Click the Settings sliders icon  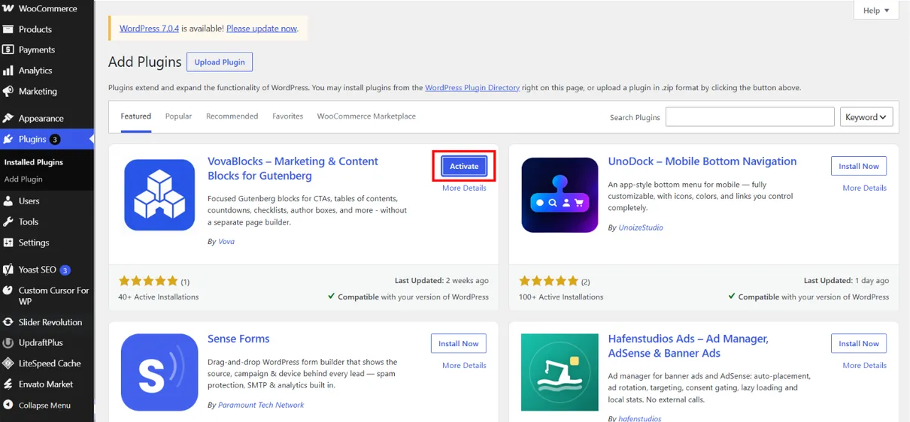point(8,243)
